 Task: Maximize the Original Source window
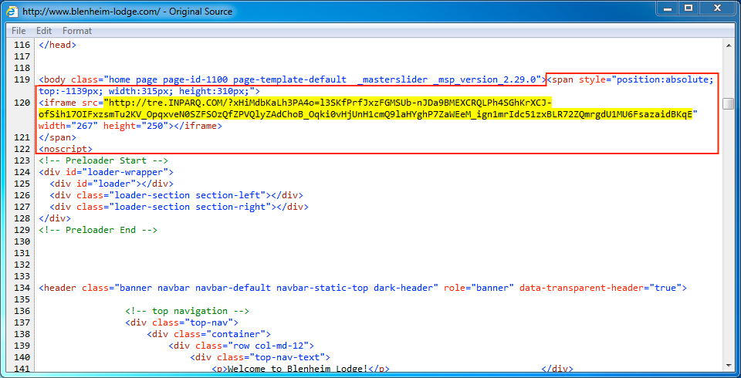click(689, 8)
